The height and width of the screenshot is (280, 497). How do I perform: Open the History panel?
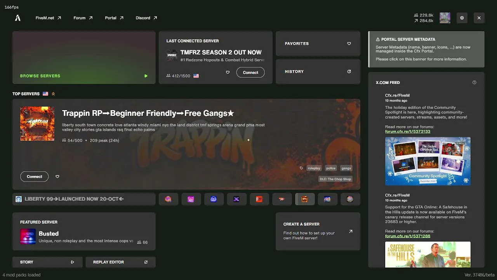point(318,72)
